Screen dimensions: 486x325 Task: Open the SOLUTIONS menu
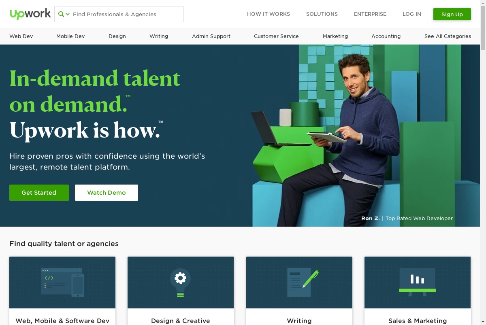[x=322, y=14]
